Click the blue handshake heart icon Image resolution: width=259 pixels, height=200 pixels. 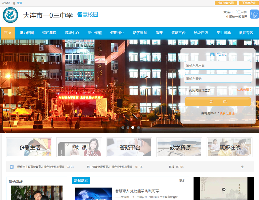pyautogui.click(x=254, y=15)
